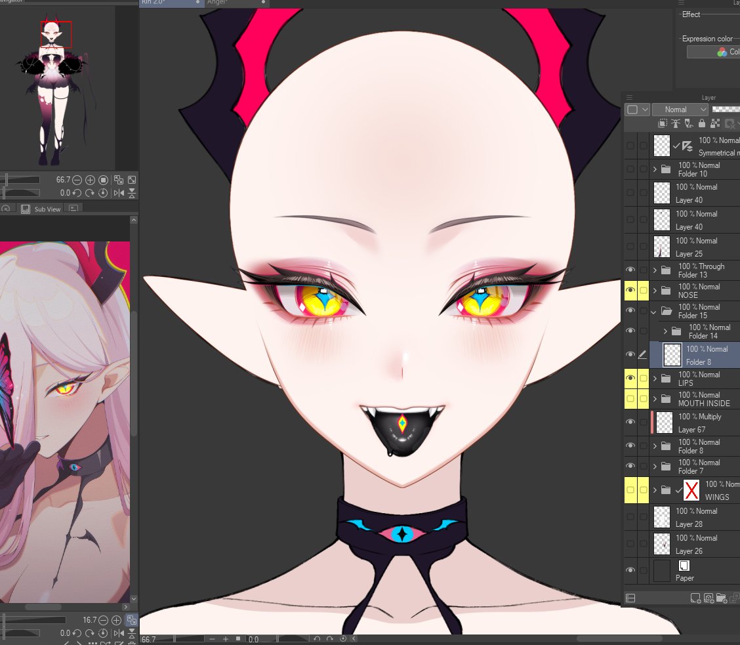
Task: Flip Sub View image horizontally
Action: click(x=119, y=633)
